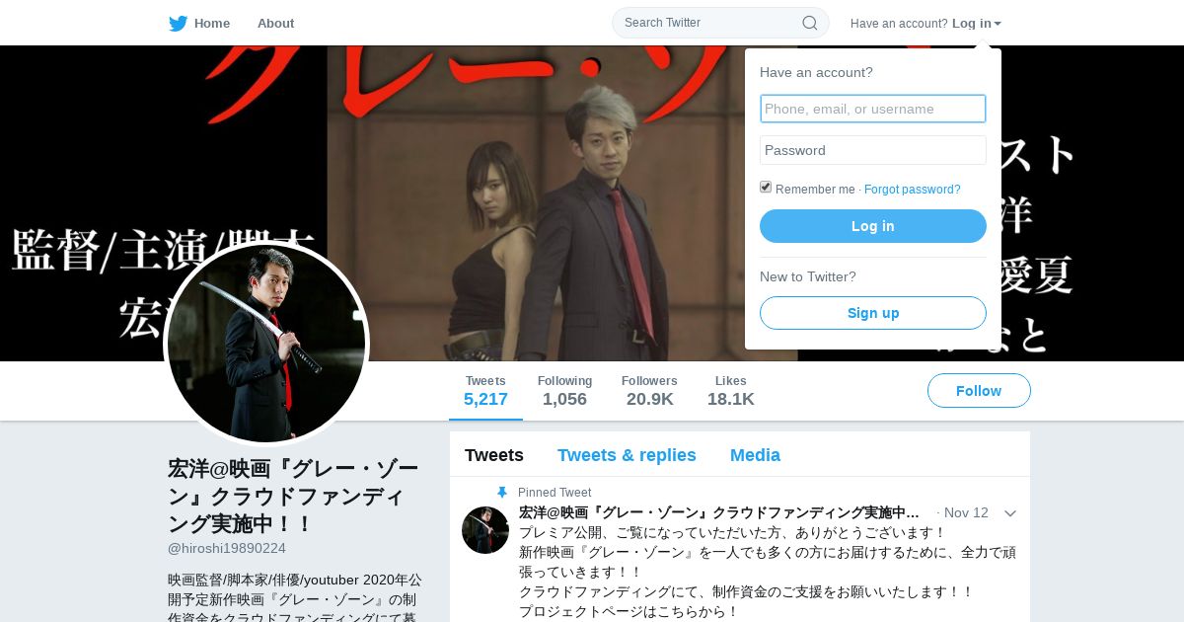Click the Sign up button
Viewport: 1184px width, 622px height.
pos(873,313)
